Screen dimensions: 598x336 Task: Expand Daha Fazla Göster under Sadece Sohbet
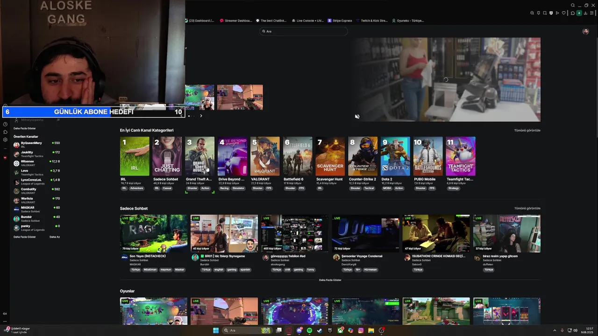click(330, 280)
